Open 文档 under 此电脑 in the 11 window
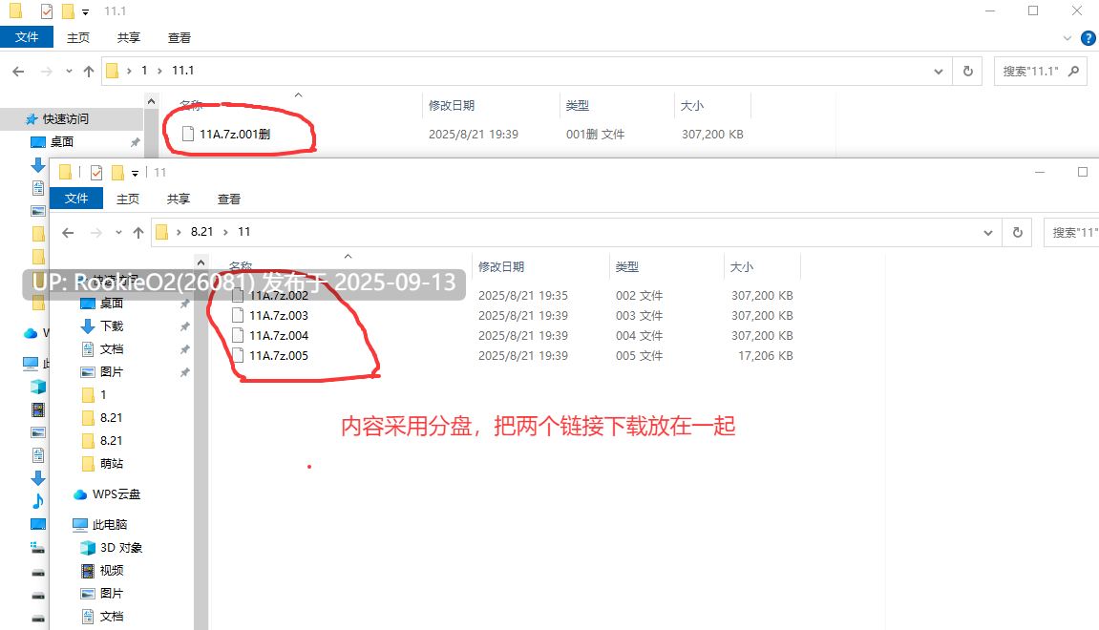Image resolution: width=1099 pixels, height=630 pixels. 112,616
